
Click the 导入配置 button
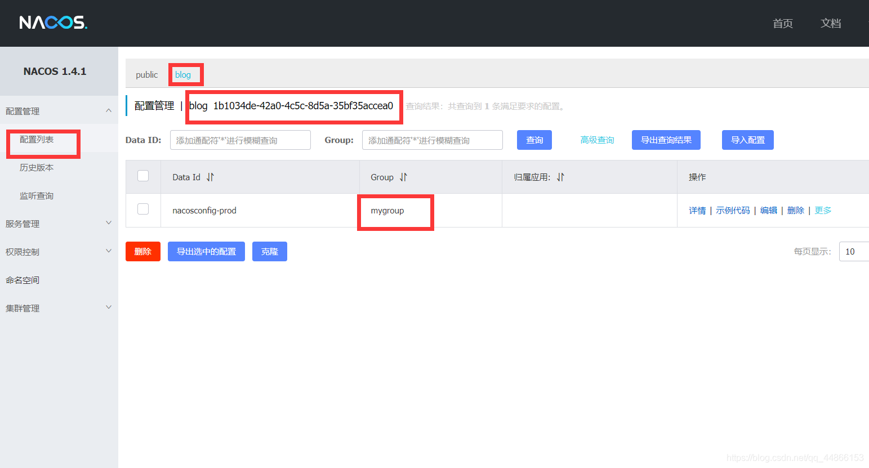point(748,140)
